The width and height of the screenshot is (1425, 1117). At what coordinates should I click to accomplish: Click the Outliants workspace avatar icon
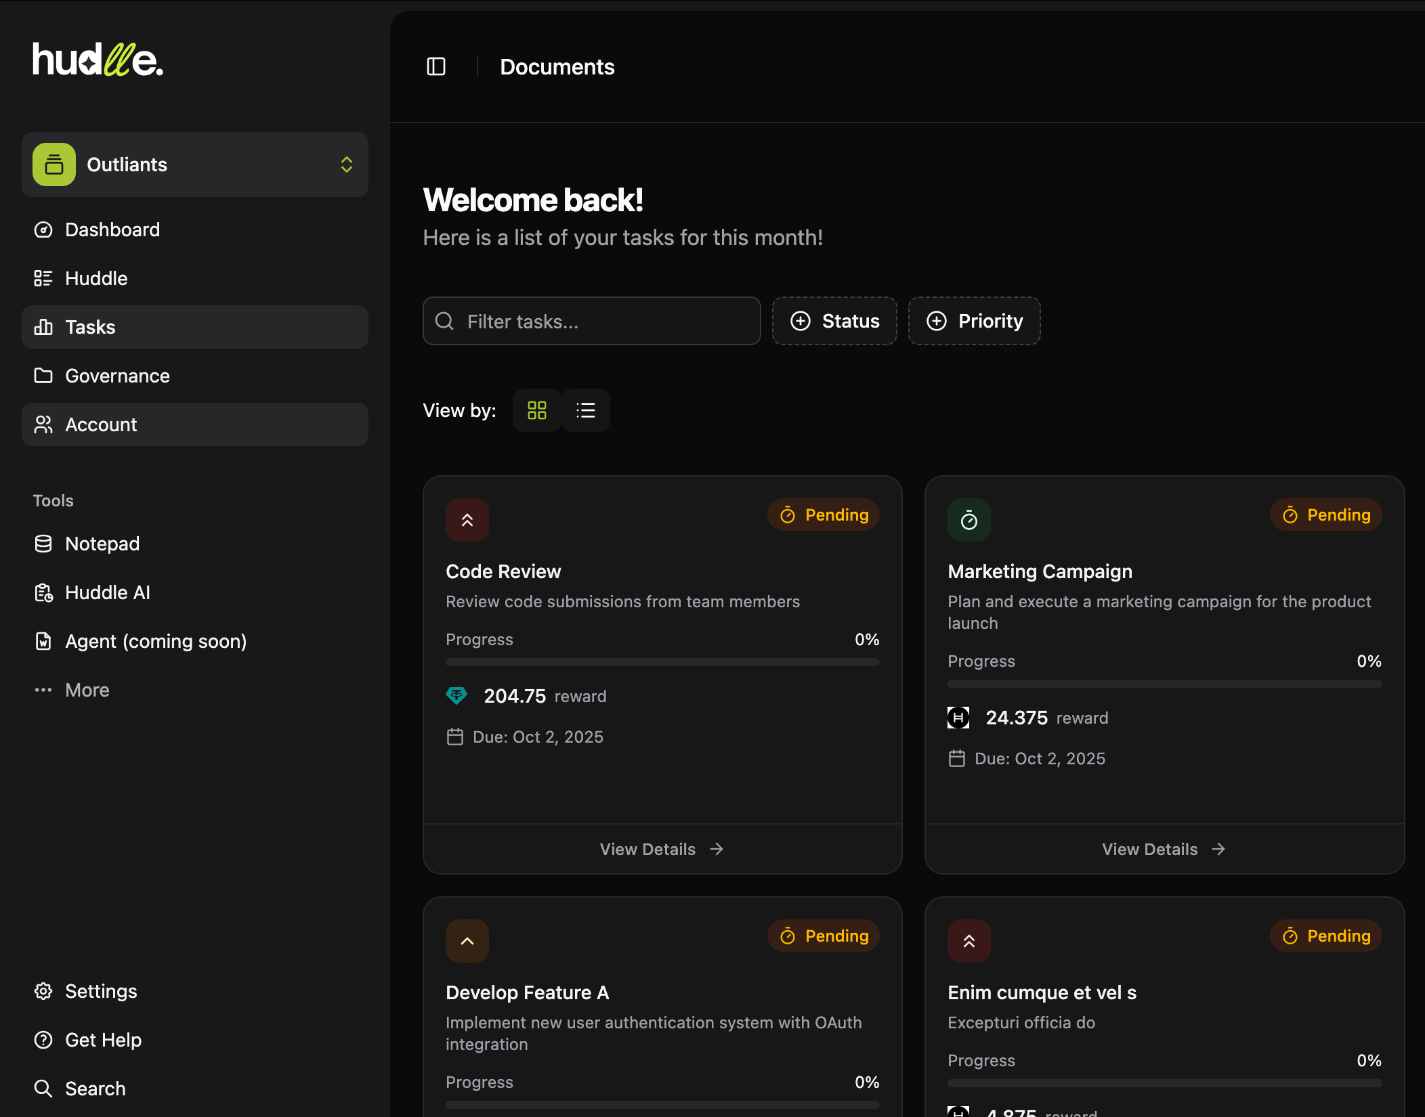point(54,165)
